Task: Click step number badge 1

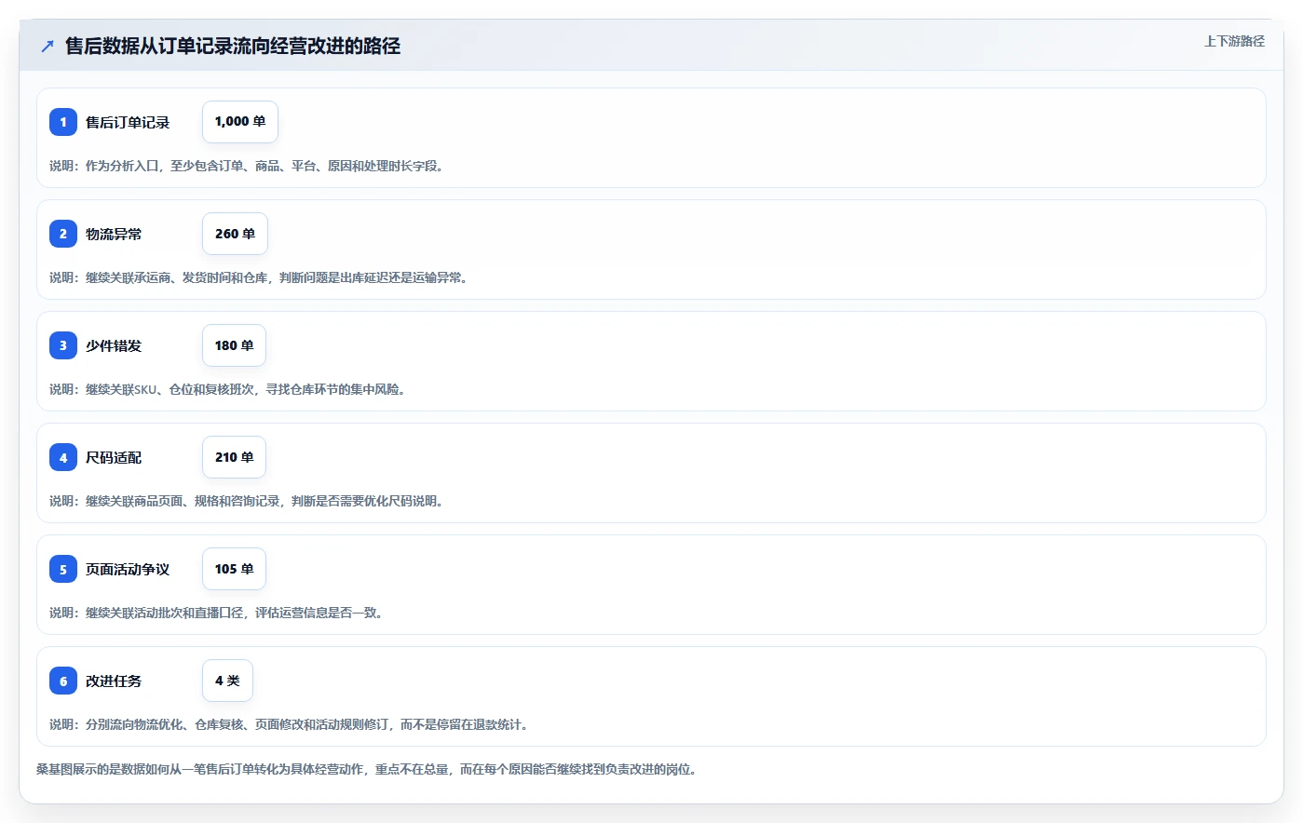Action: point(63,122)
